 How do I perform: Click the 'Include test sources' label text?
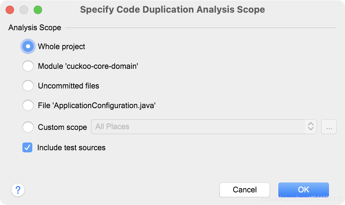[71, 148]
